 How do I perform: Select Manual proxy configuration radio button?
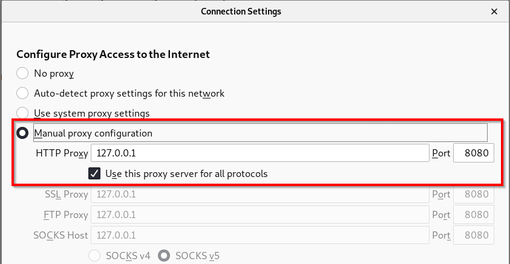[22, 133]
